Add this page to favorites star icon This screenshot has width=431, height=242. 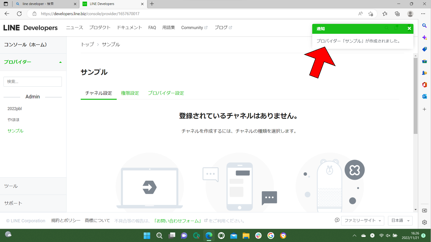click(x=371, y=14)
